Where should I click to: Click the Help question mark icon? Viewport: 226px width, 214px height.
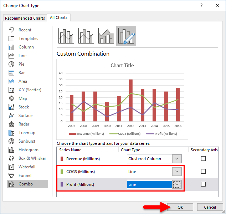(x=201, y=6)
